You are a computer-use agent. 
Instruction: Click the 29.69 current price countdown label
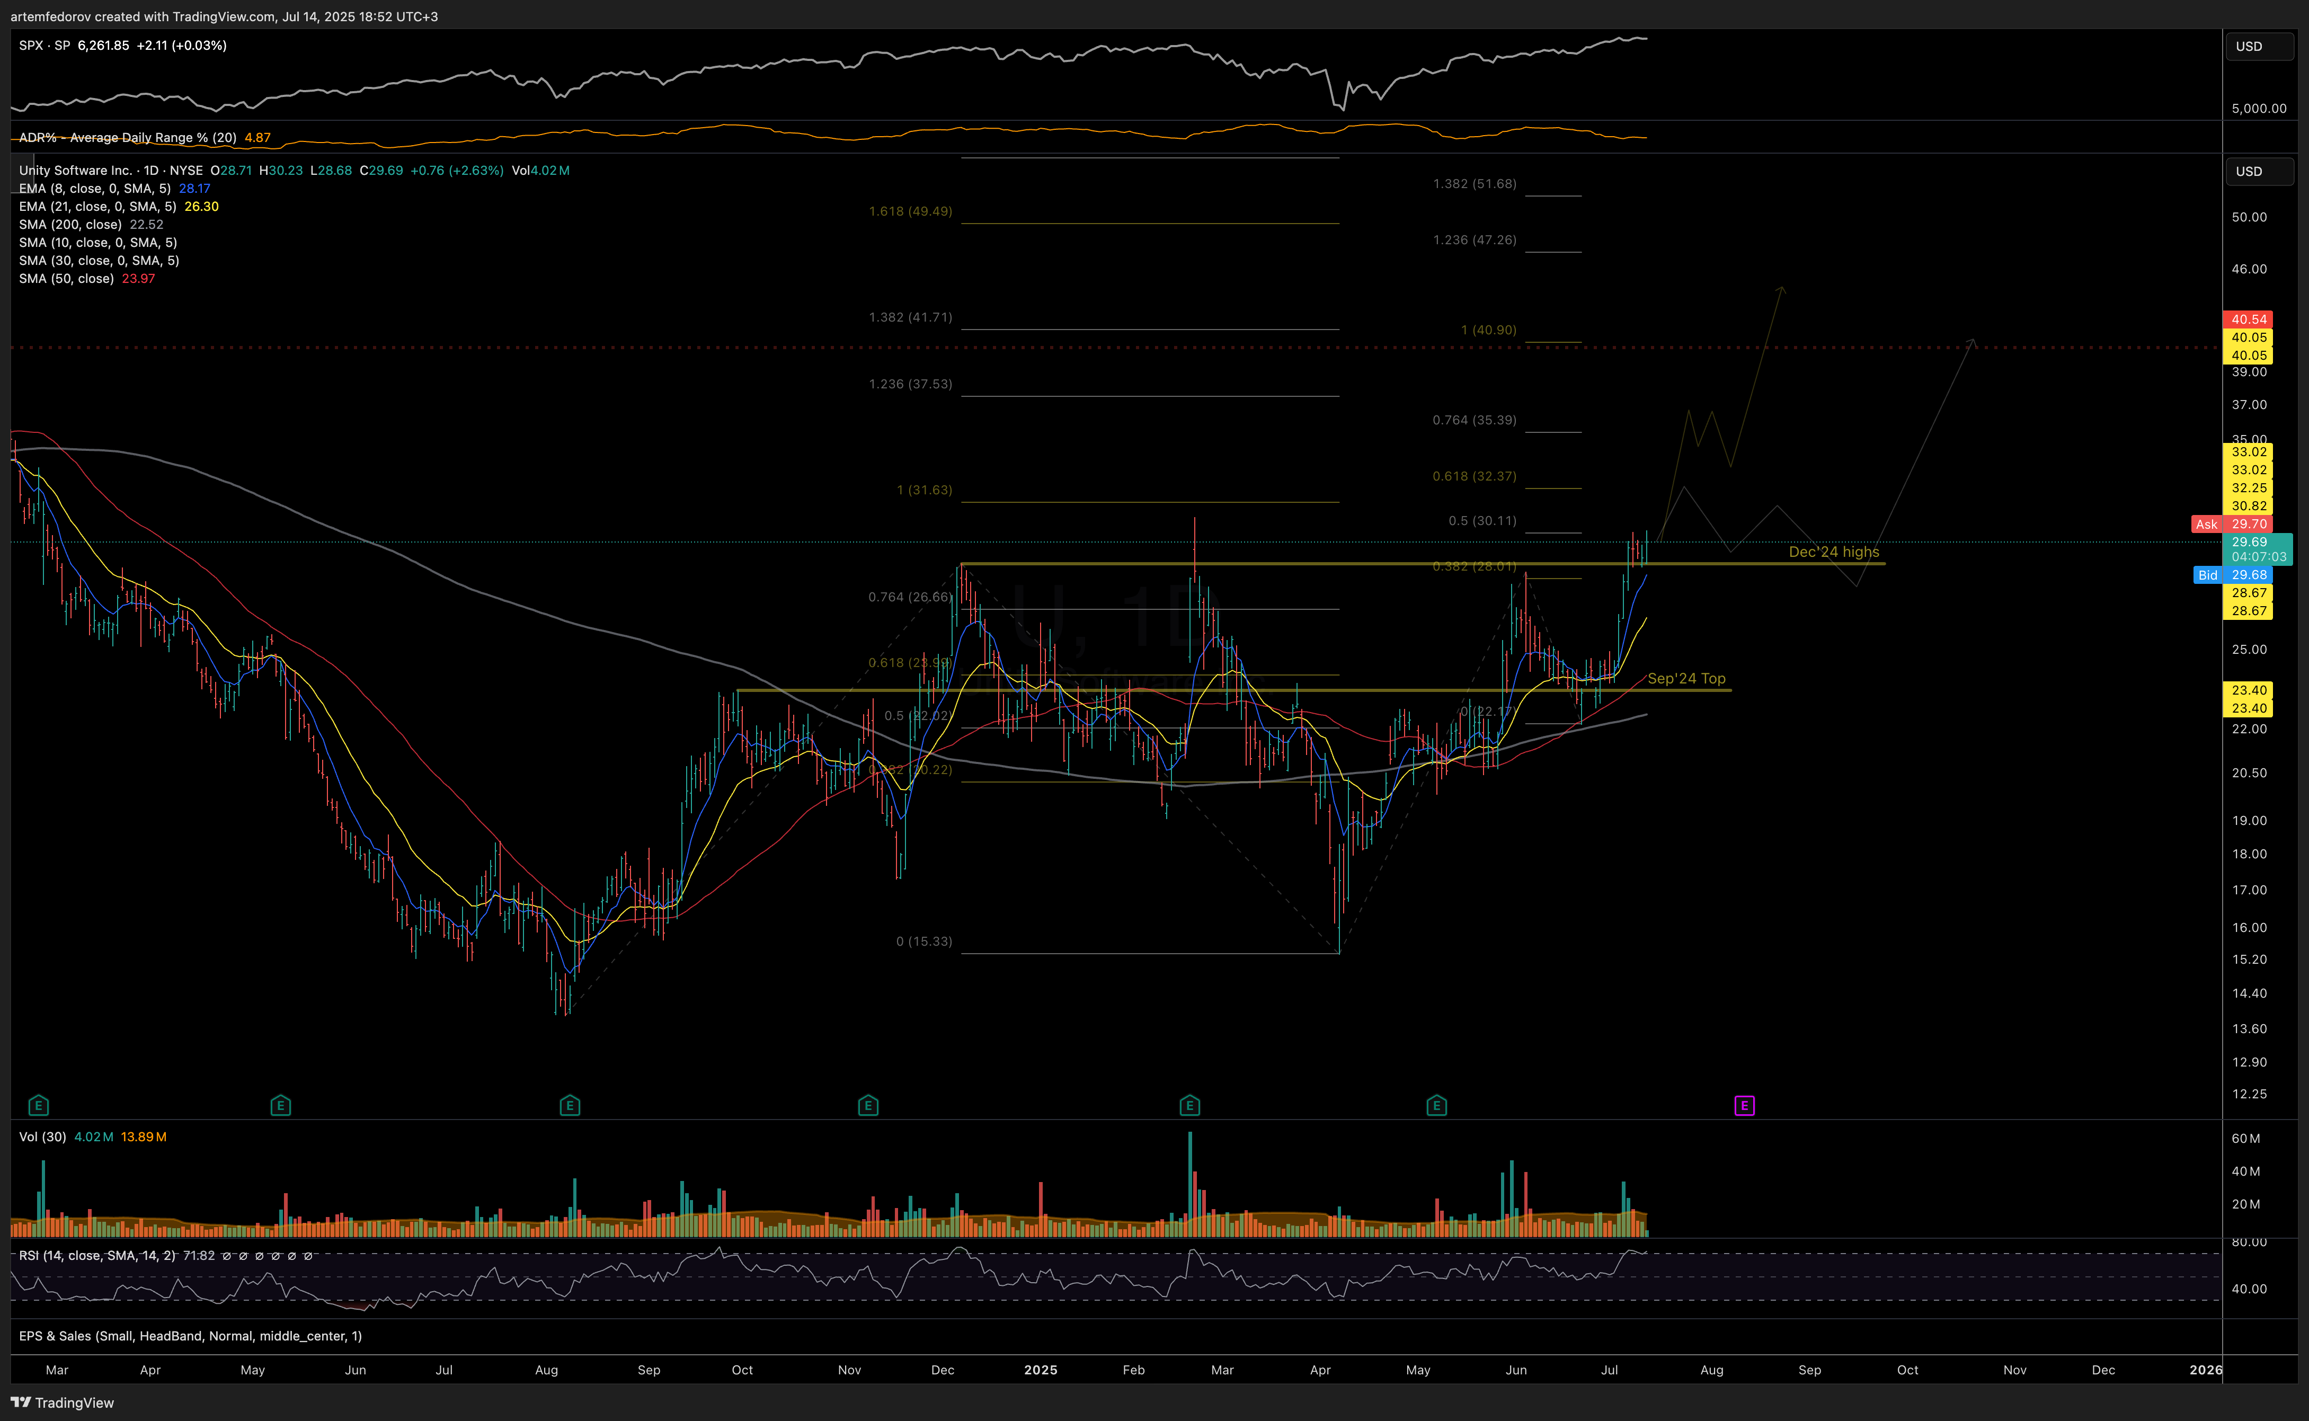[x=2258, y=549]
